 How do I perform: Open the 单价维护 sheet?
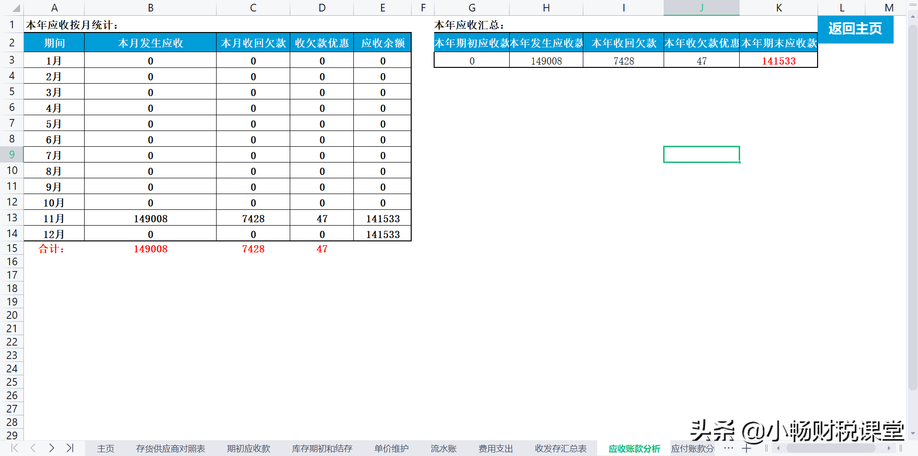click(x=391, y=448)
